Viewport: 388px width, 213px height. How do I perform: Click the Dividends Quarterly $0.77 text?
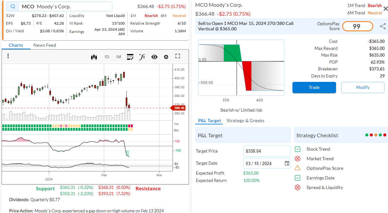[x=35, y=200]
